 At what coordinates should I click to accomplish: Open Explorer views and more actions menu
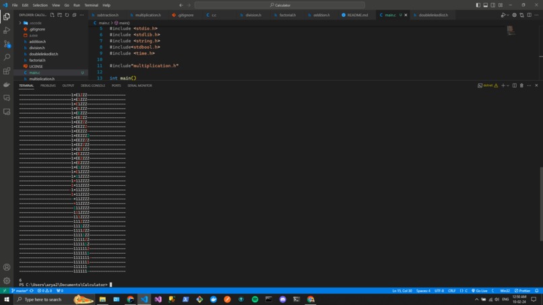coord(82,15)
